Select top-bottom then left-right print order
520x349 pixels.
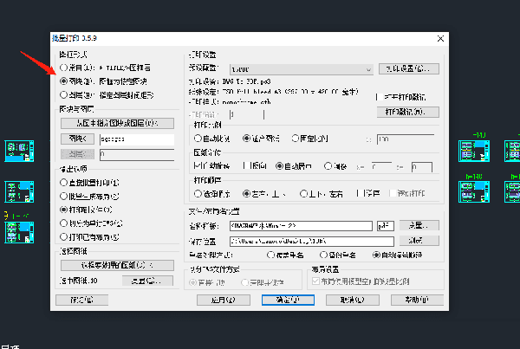click(303, 194)
